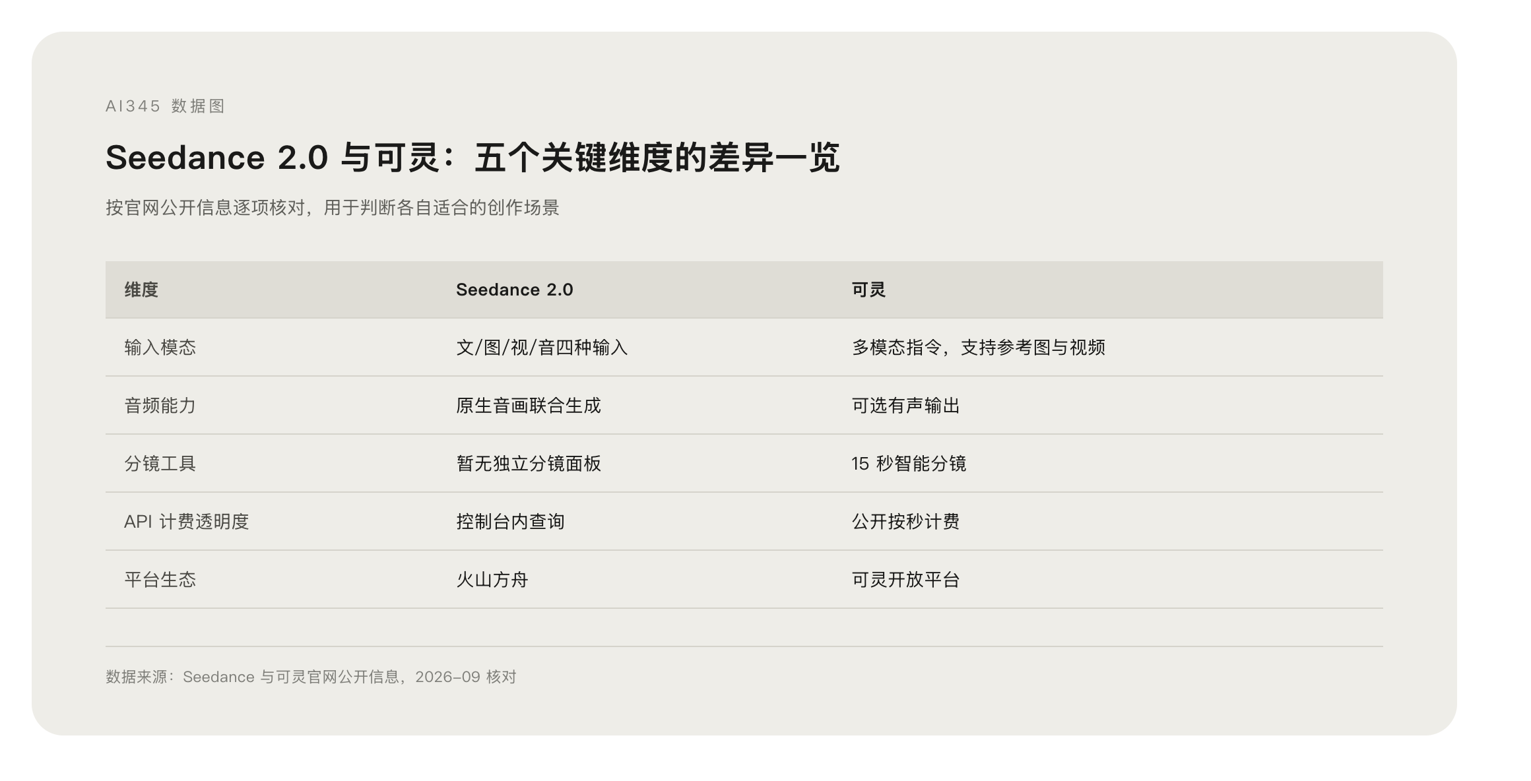This screenshot has width=1531, height=781.
Task: Click the cell '15 秒智能分镜'
Action: (x=909, y=464)
